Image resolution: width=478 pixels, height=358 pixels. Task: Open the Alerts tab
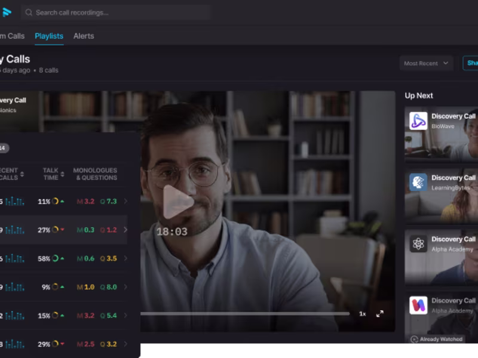pos(84,36)
